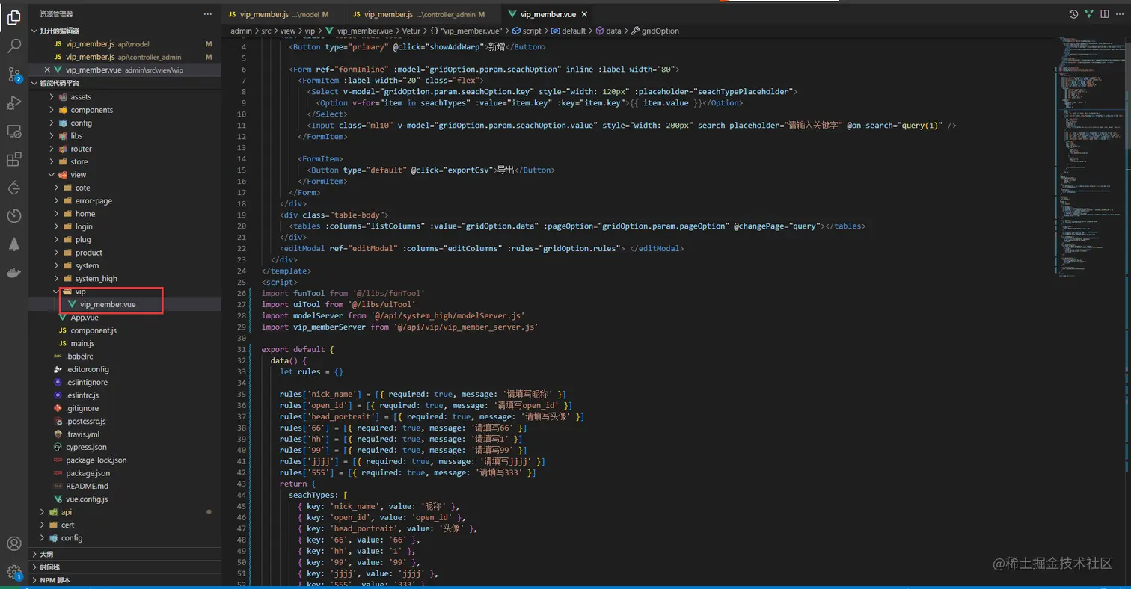Screen dimensions: 1131x589
Task: Click the stopwatch icon in activity bar
Action: [13, 216]
